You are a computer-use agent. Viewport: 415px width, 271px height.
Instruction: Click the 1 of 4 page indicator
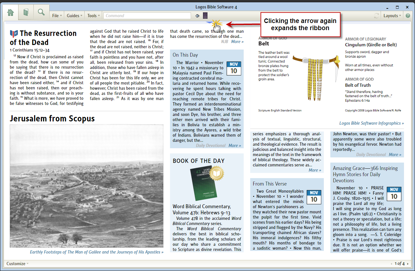point(399,264)
